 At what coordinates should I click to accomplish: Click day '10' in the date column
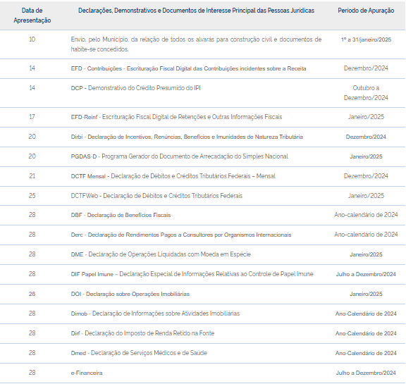click(32, 39)
